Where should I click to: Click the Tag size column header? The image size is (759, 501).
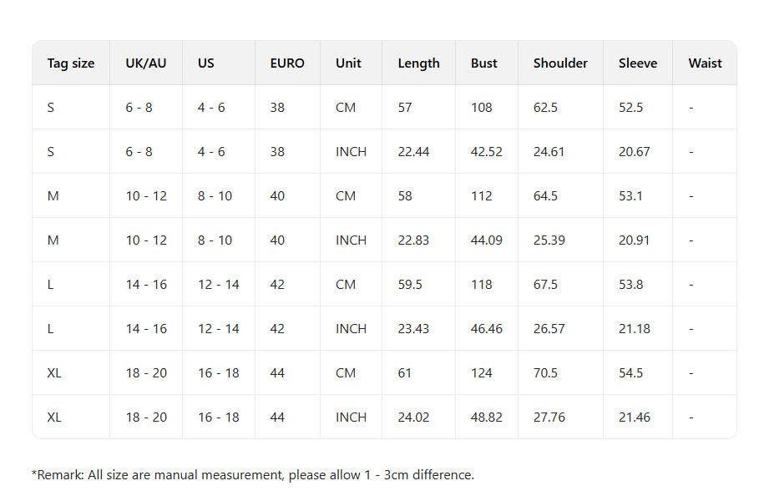[x=71, y=63]
